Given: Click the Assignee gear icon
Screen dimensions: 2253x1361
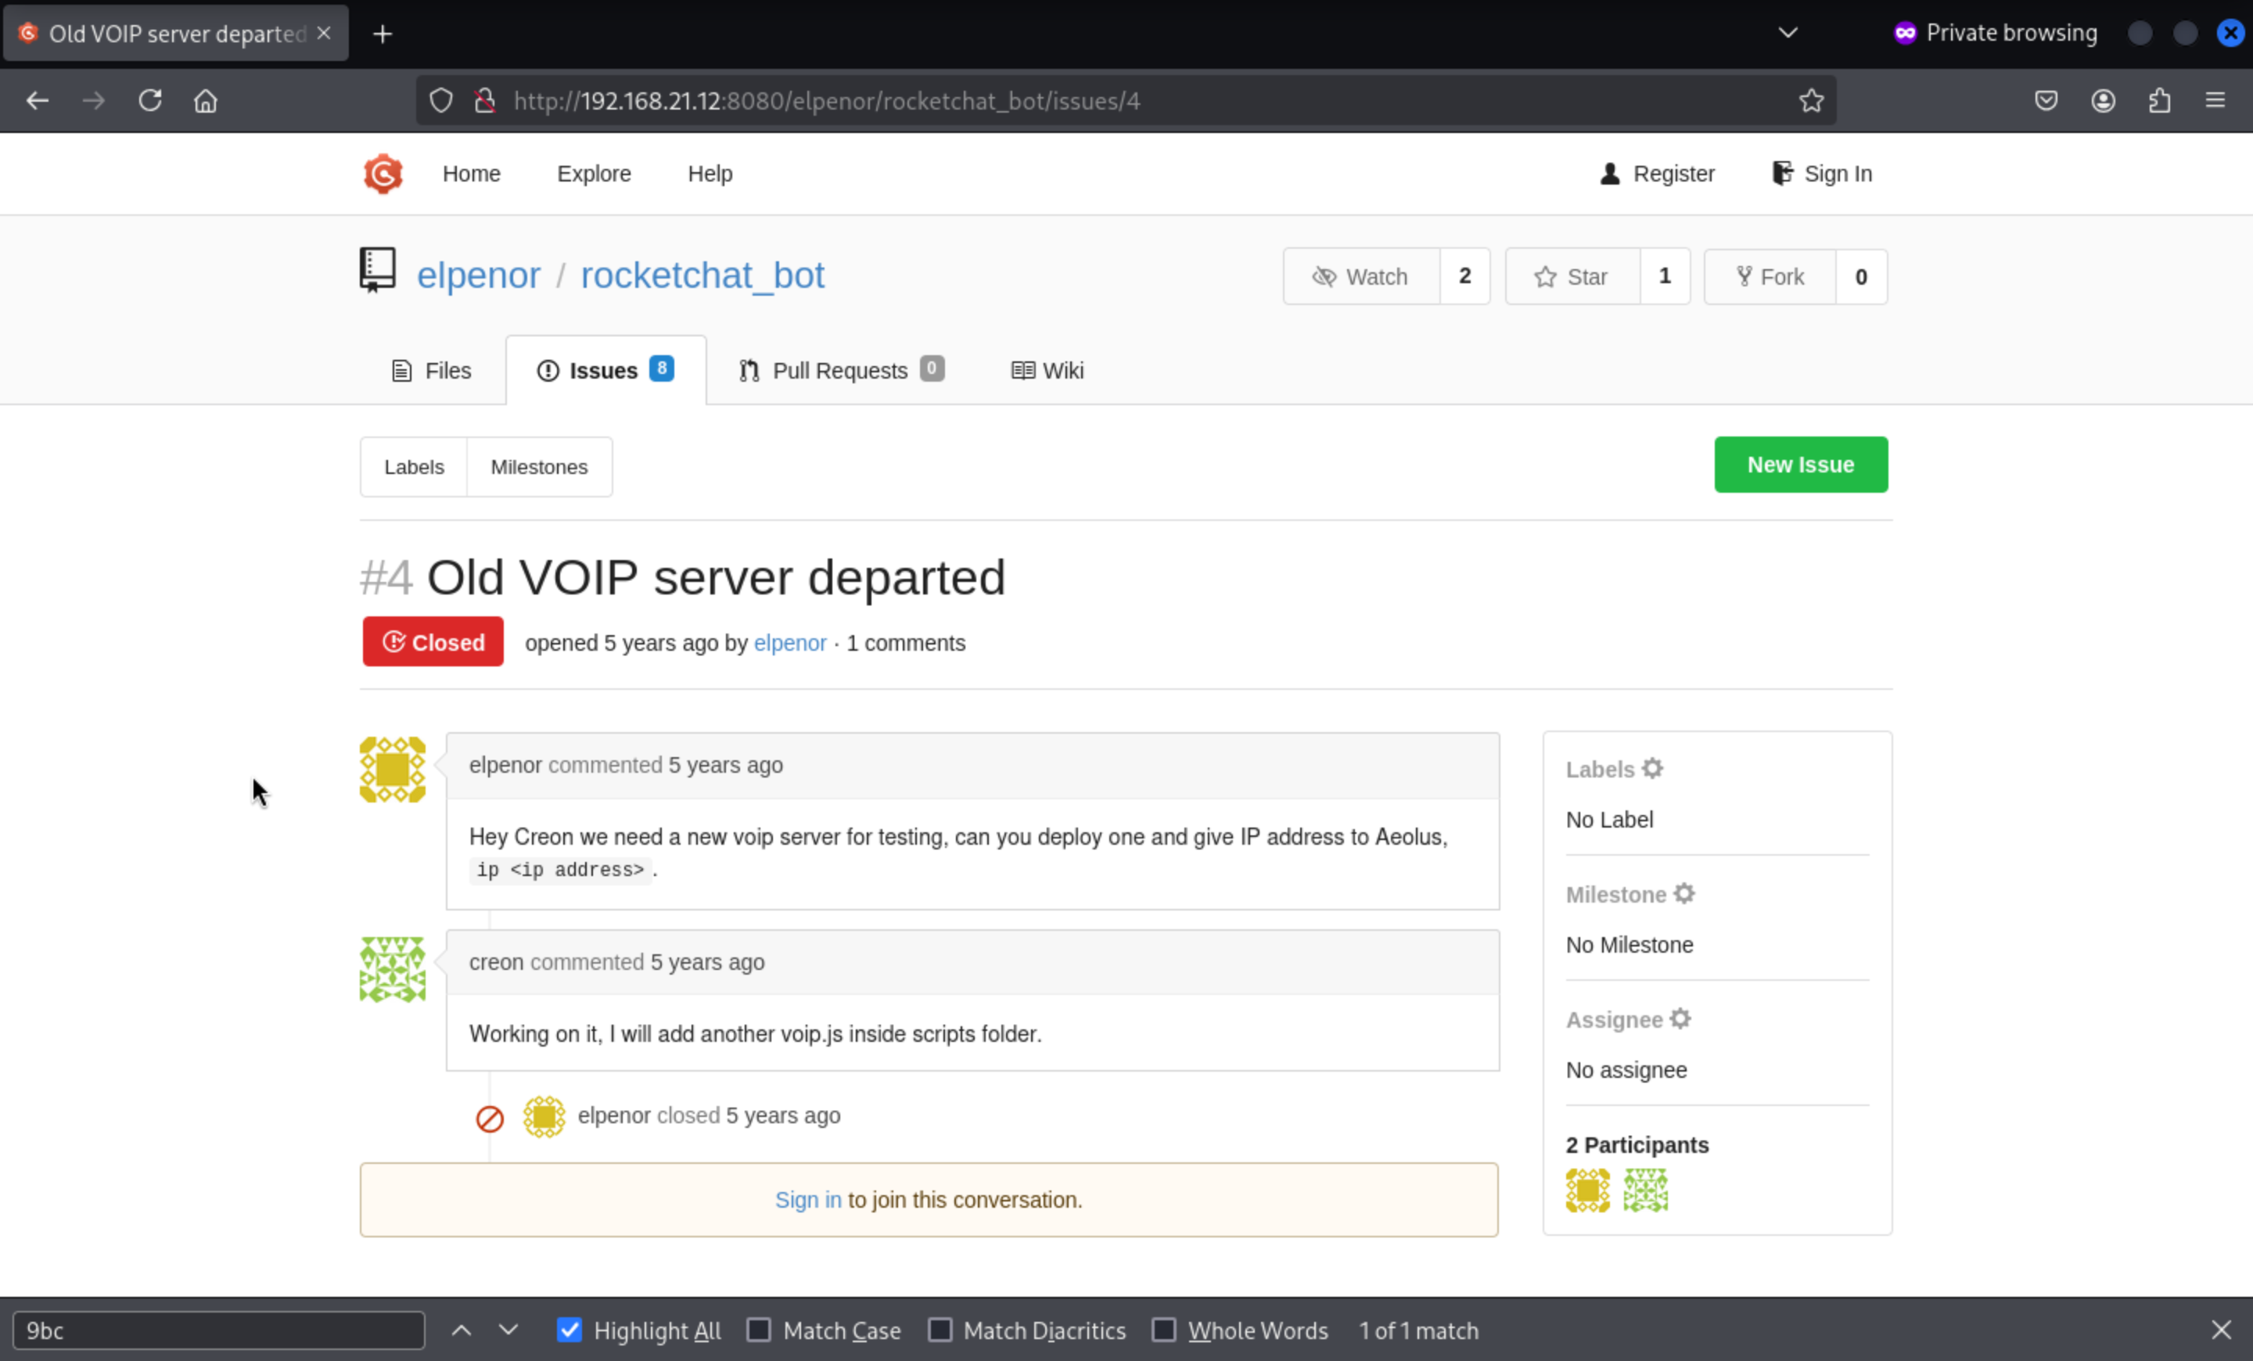Looking at the screenshot, I should (1680, 1019).
